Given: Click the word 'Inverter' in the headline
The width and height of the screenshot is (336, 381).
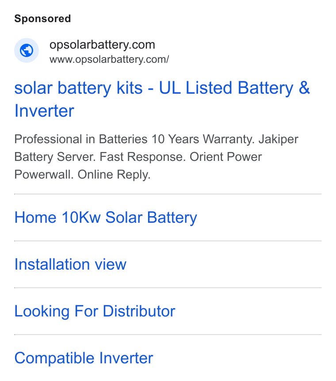Looking at the screenshot, I should (44, 111).
